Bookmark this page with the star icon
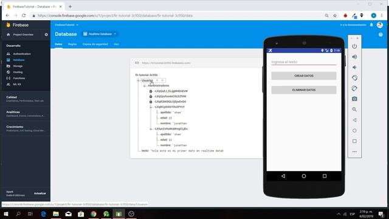The image size is (389, 219). coord(335,16)
